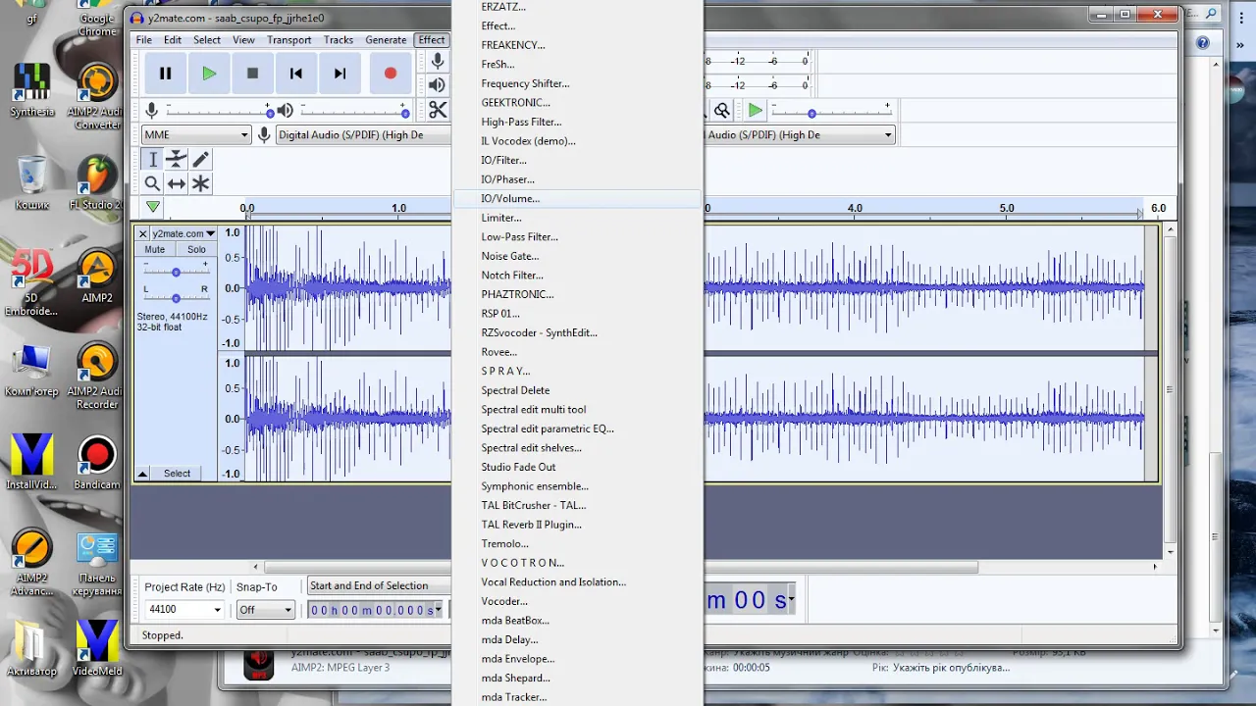Open the File menu
Screen dimensions: 1256x706
click(144, 40)
